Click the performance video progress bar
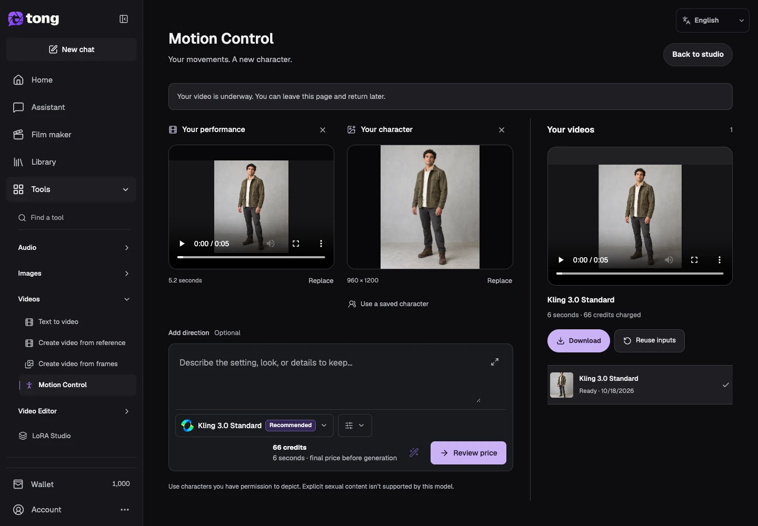 [x=251, y=257]
